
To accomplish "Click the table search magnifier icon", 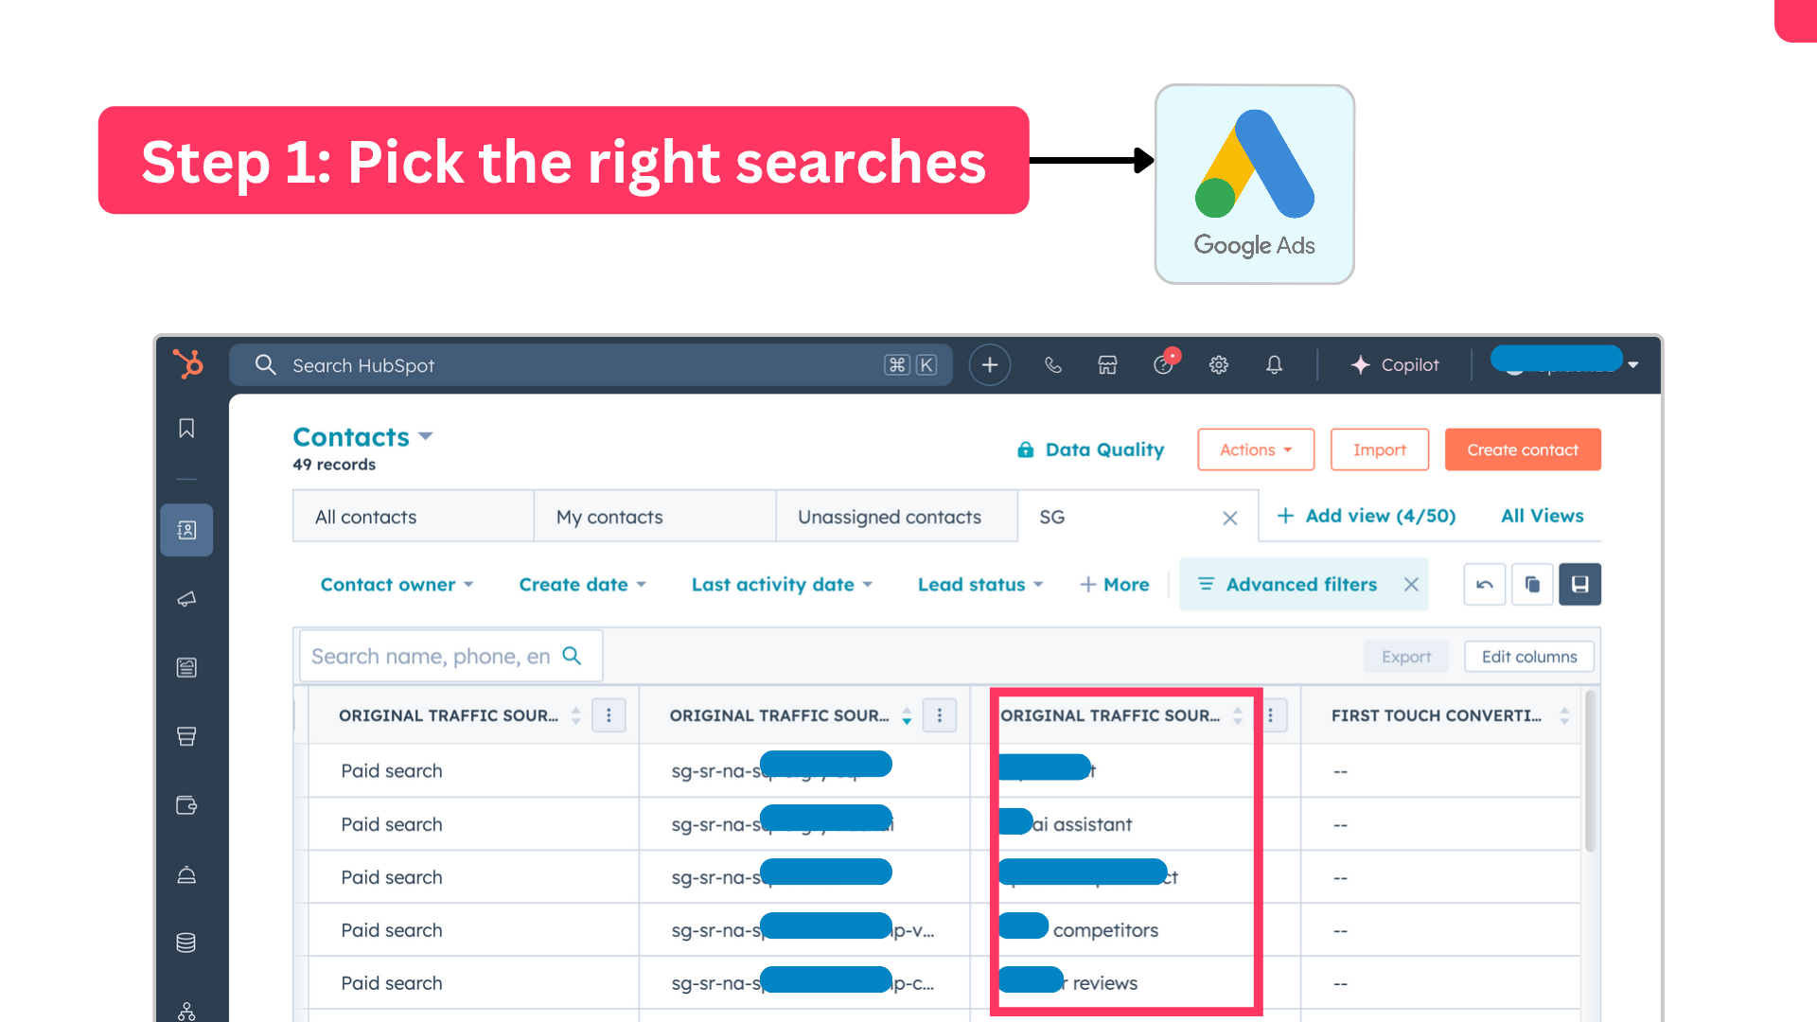I will coord(572,656).
